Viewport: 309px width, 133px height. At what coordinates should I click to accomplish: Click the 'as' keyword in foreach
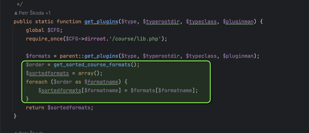point(78,82)
